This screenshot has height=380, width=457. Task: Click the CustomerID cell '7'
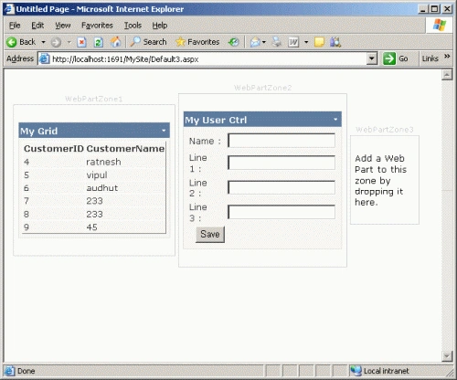[27, 201]
